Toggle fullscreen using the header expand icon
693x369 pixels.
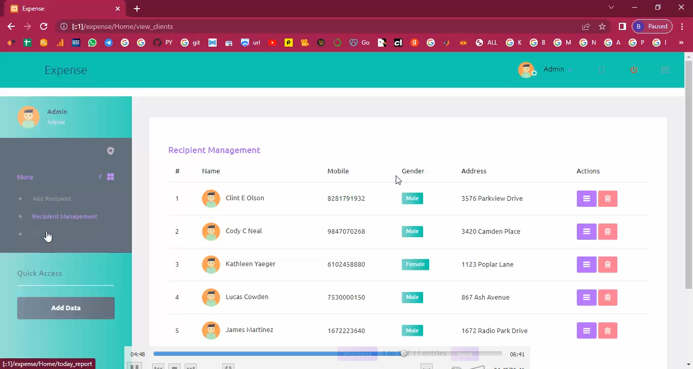pyautogui.click(x=602, y=70)
